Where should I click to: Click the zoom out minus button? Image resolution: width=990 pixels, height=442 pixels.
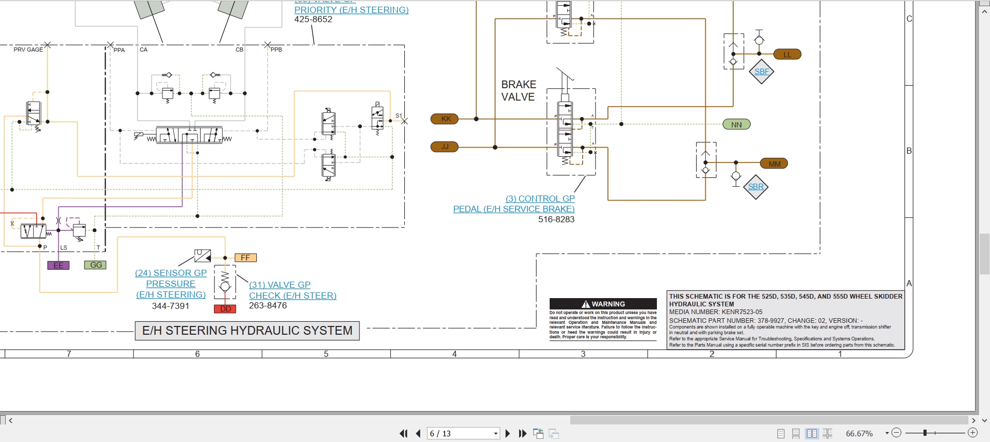896,433
